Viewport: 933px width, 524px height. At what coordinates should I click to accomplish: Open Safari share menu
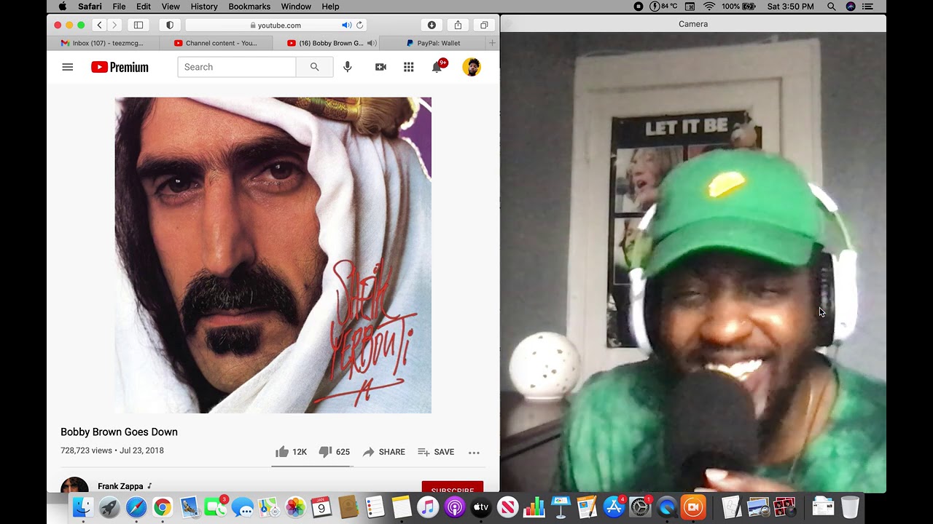(458, 25)
